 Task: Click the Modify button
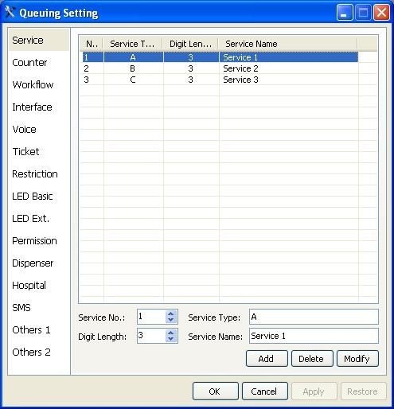click(x=357, y=359)
